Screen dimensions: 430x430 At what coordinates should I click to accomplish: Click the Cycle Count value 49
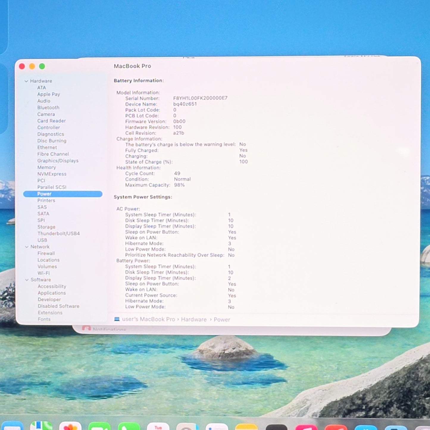click(177, 173)
